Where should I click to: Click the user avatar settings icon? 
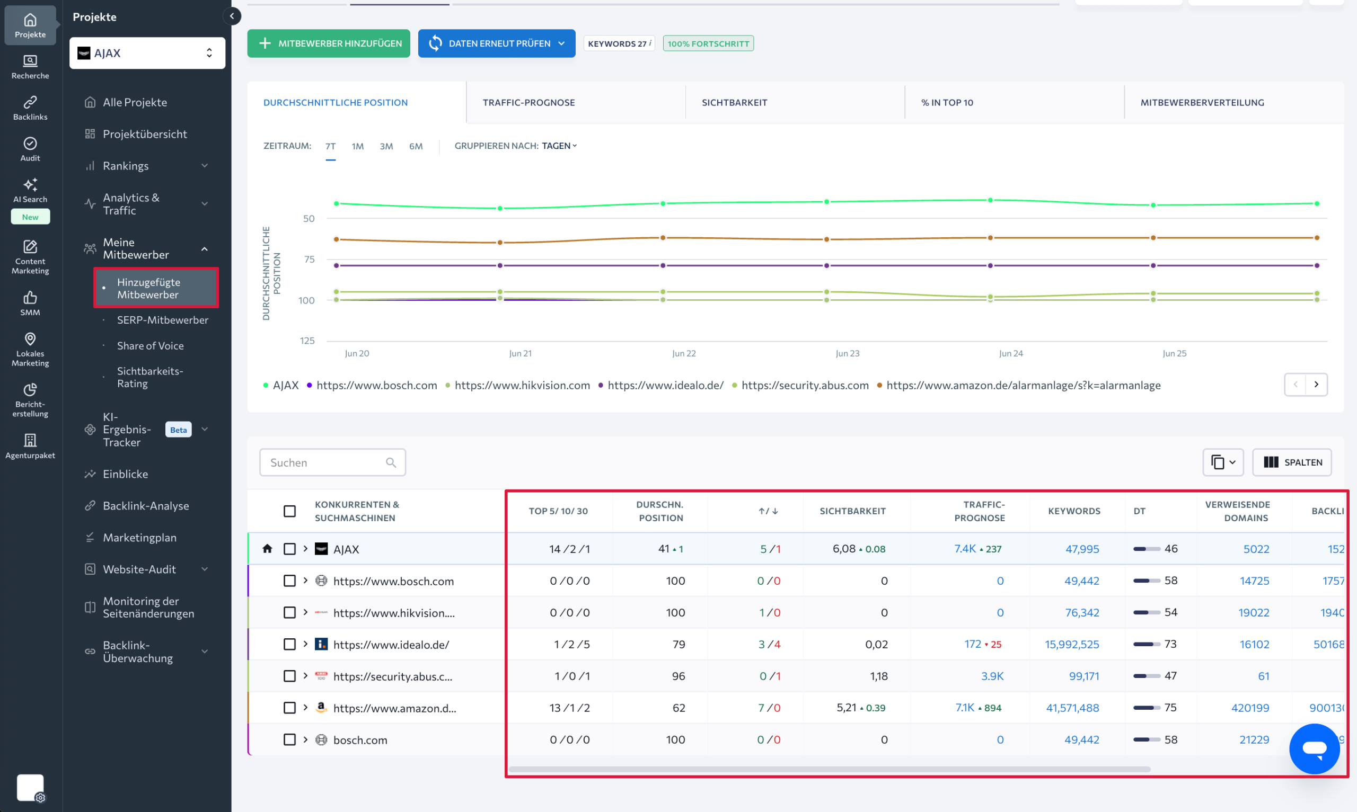[40, 797]
